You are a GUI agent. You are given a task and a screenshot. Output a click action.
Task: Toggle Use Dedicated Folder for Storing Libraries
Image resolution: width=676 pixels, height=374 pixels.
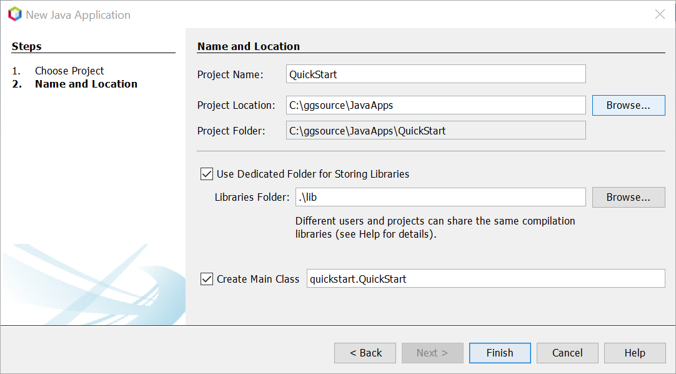207,174
